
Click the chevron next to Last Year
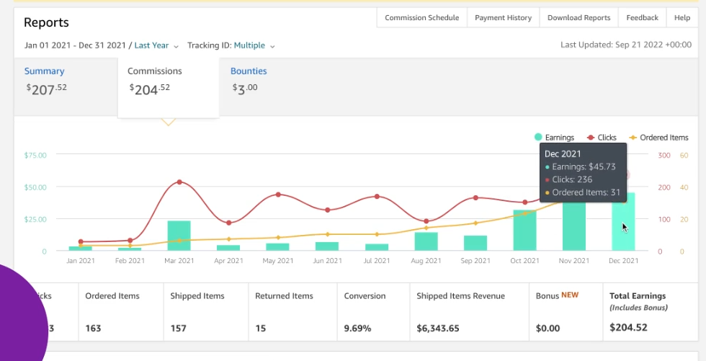[176, 46]
